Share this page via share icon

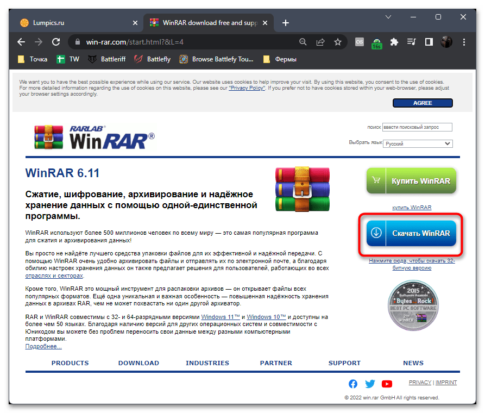[x=320, y=42]
